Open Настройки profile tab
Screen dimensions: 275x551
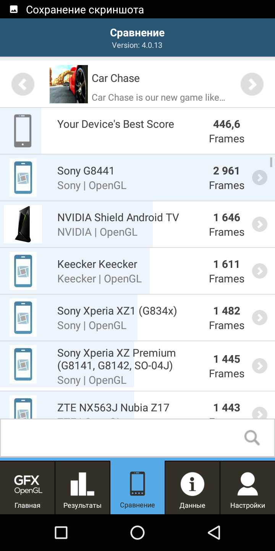point(247,488)
